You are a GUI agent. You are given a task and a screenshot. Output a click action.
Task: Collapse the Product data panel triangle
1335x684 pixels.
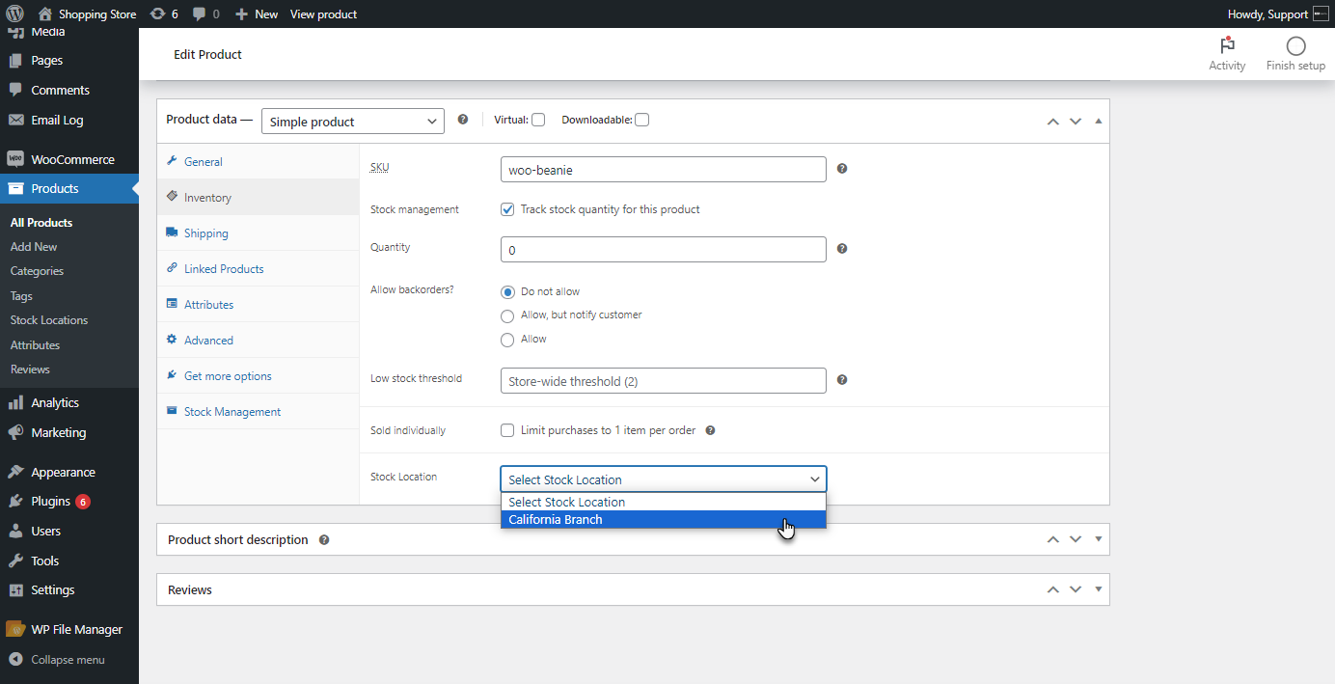pyautogui.click(x=1099, y=122)
